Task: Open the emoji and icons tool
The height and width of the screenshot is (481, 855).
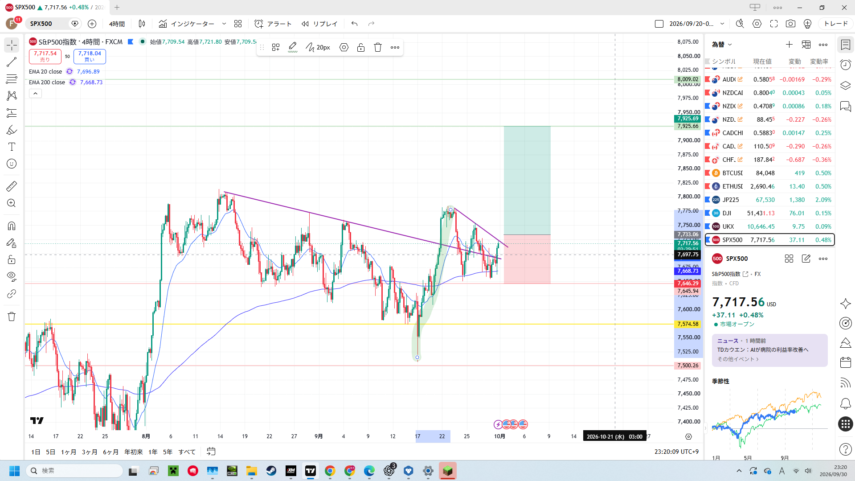Action: tap(12, 164)
